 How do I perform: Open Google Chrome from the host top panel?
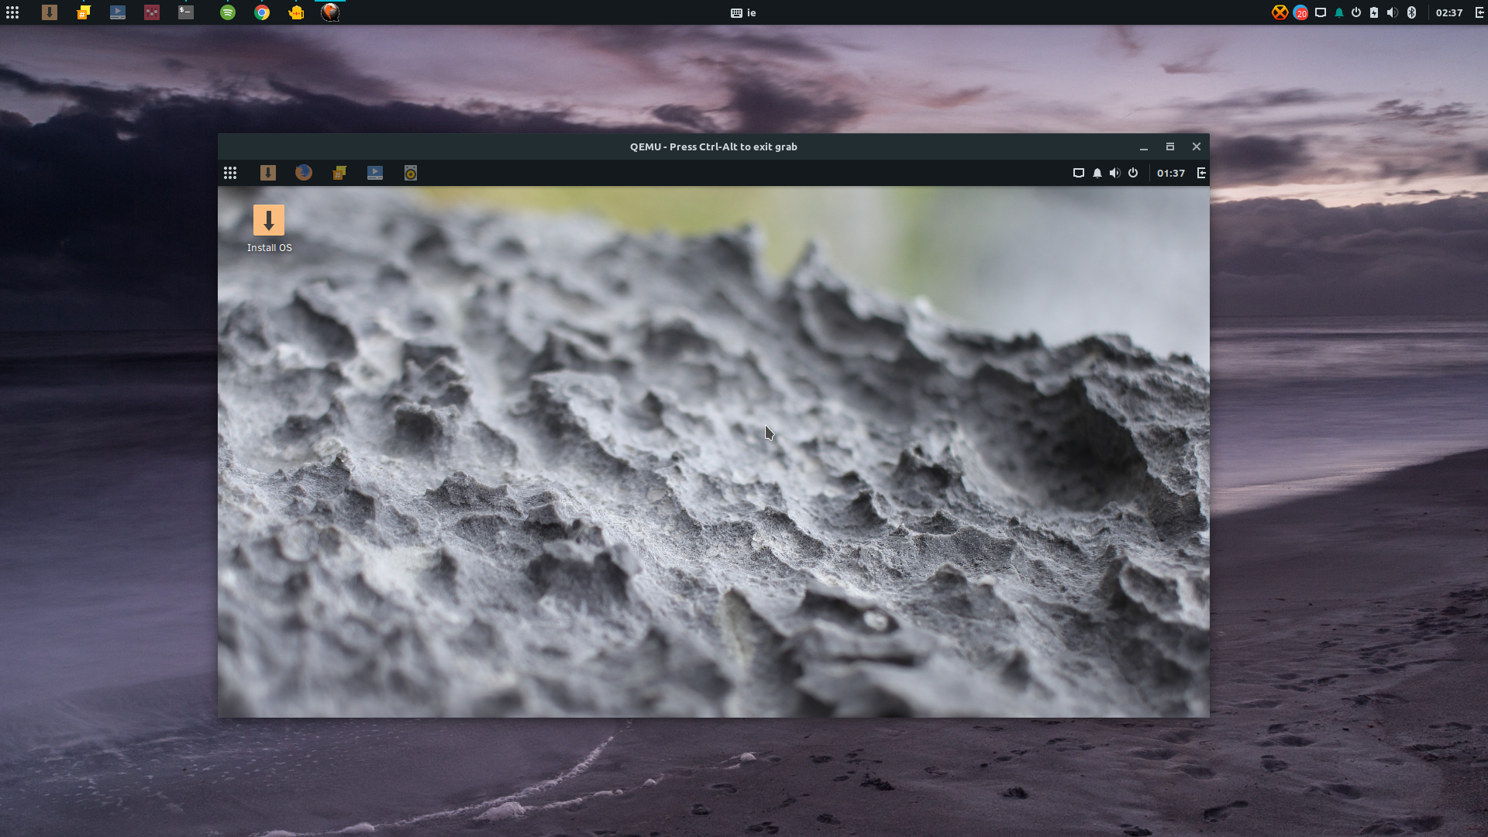pos(262,12)
